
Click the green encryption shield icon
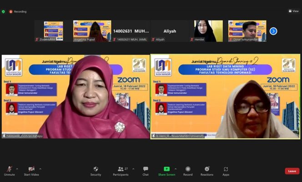(3, 11)
